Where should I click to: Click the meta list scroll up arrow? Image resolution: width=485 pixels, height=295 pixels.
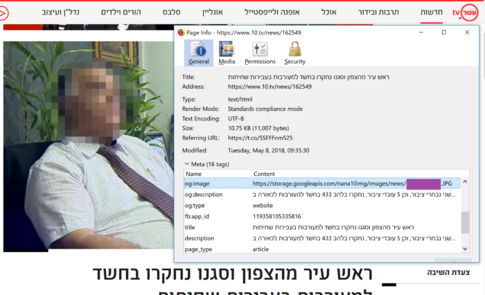click(x=464, y=174)
